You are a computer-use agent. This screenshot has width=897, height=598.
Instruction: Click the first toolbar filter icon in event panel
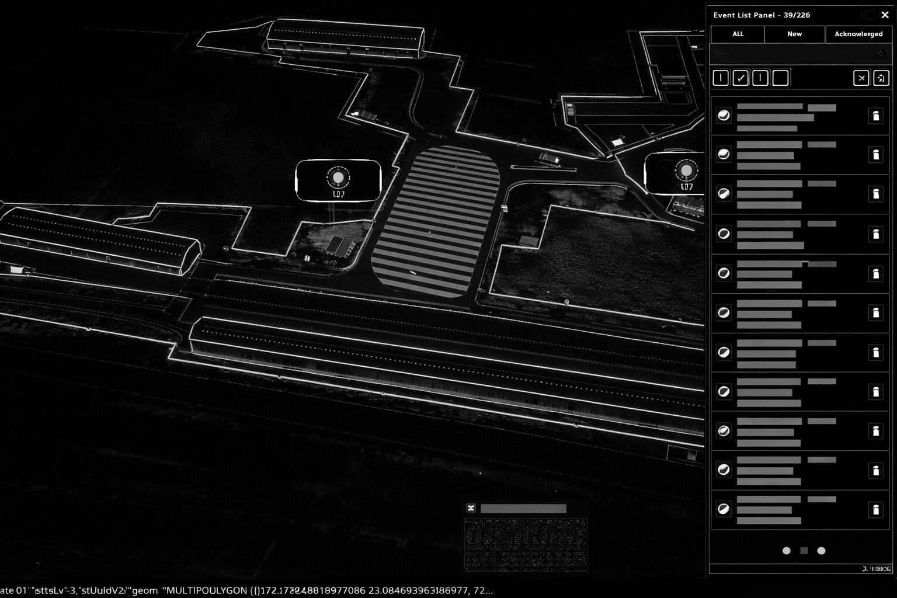point(721,78)
